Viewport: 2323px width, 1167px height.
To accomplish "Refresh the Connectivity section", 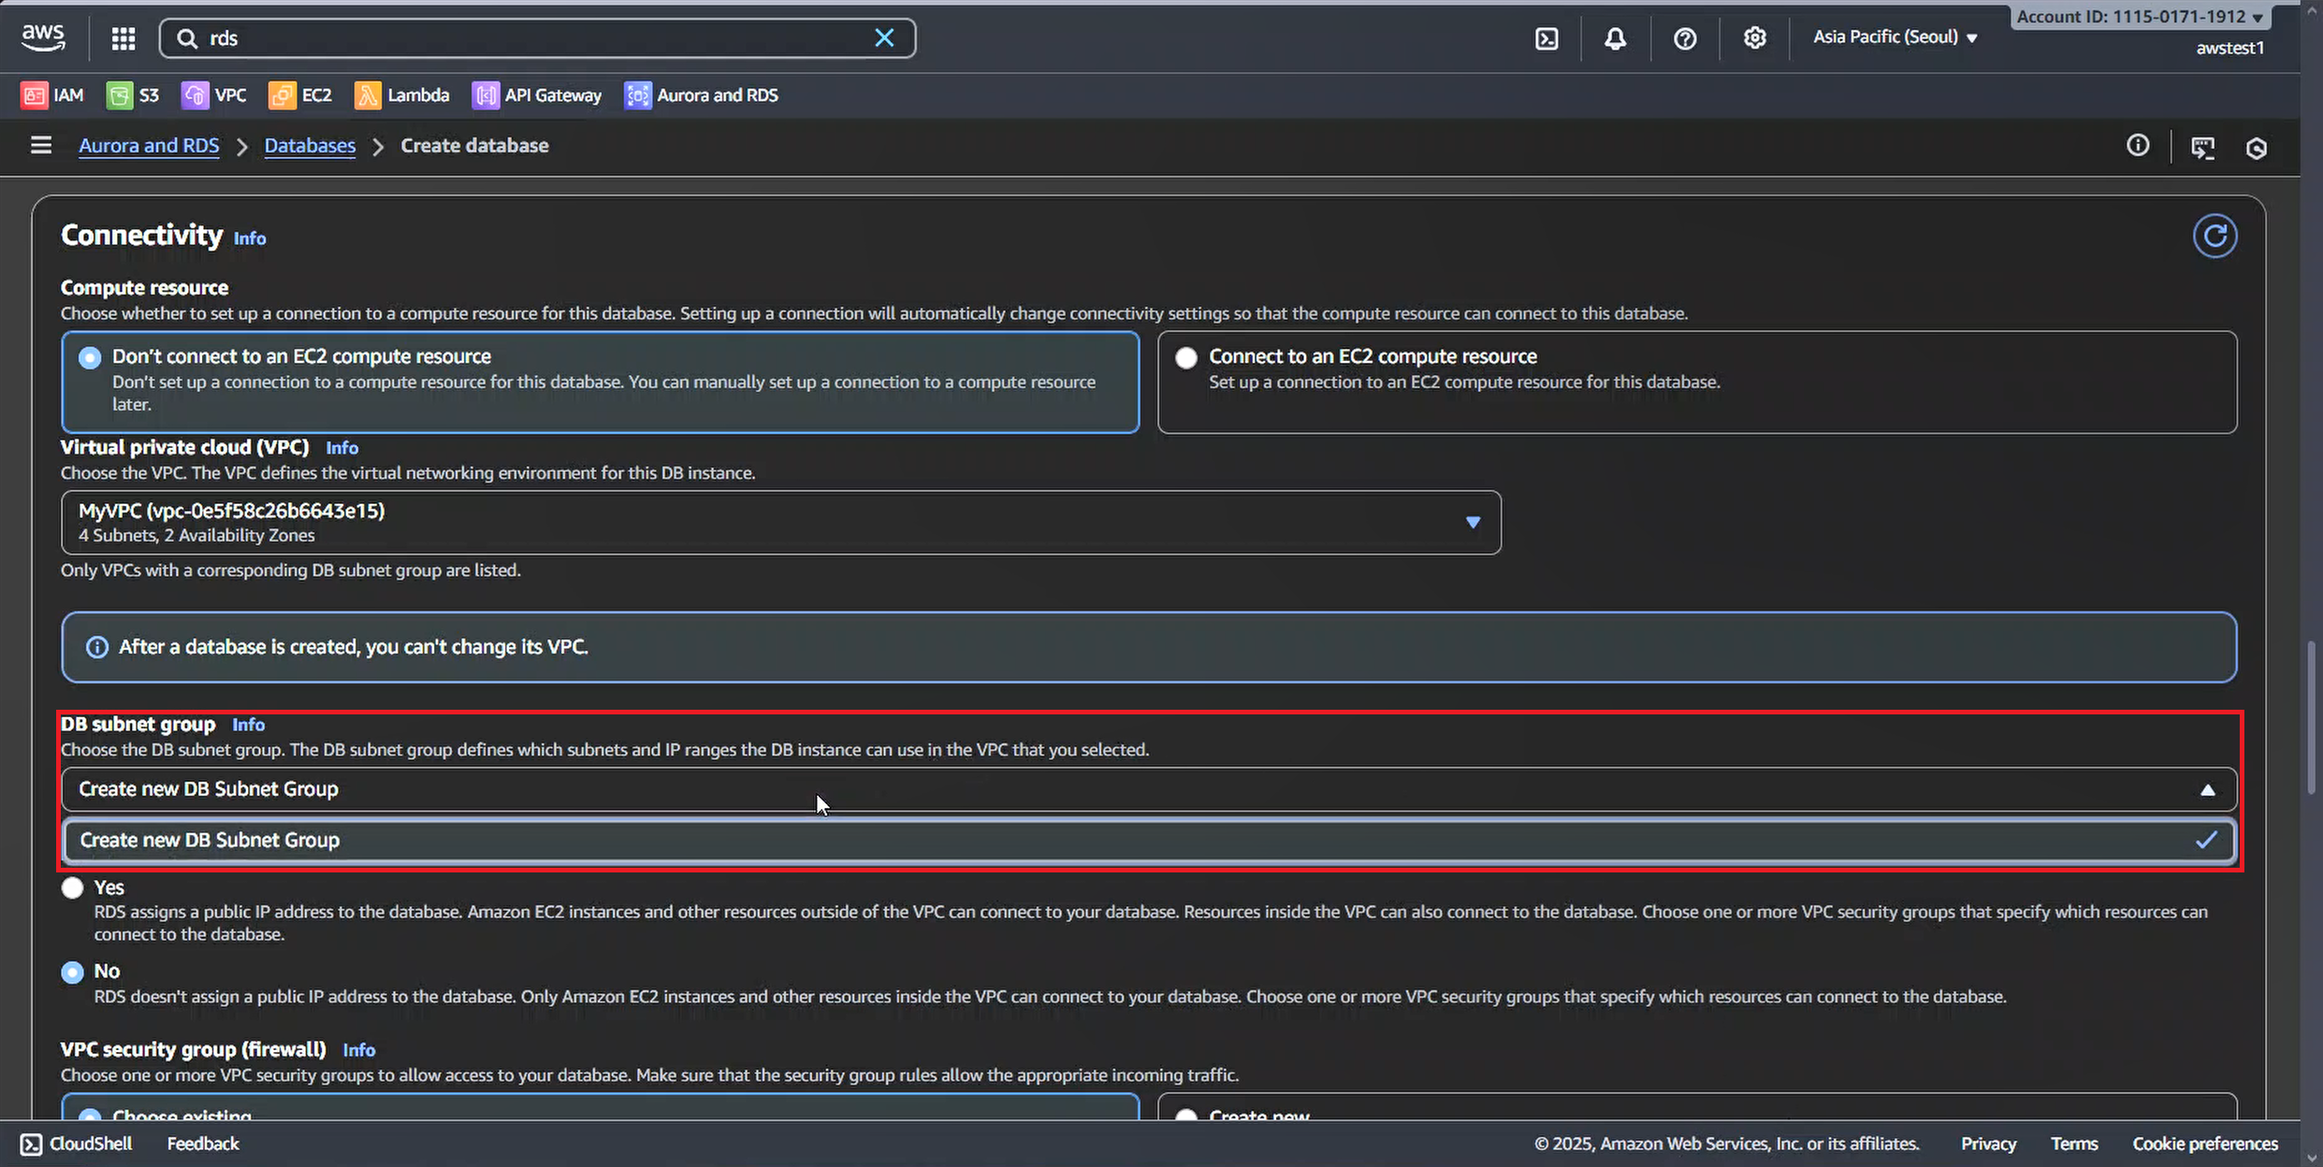I will pyautogui.click(x=2214, y=236).
